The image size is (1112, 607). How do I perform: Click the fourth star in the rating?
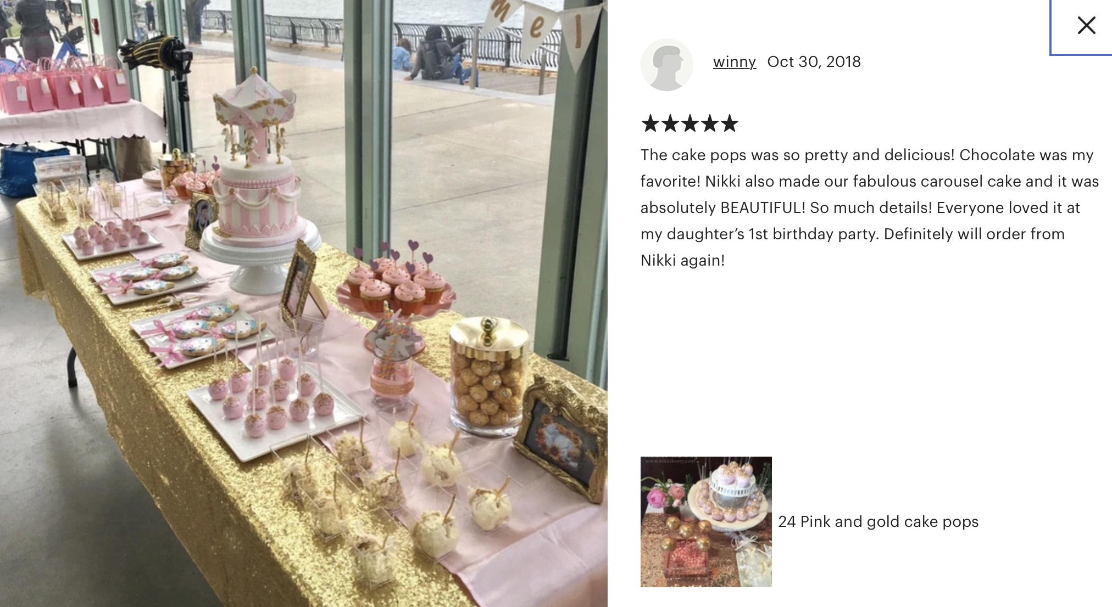(710, 123)
